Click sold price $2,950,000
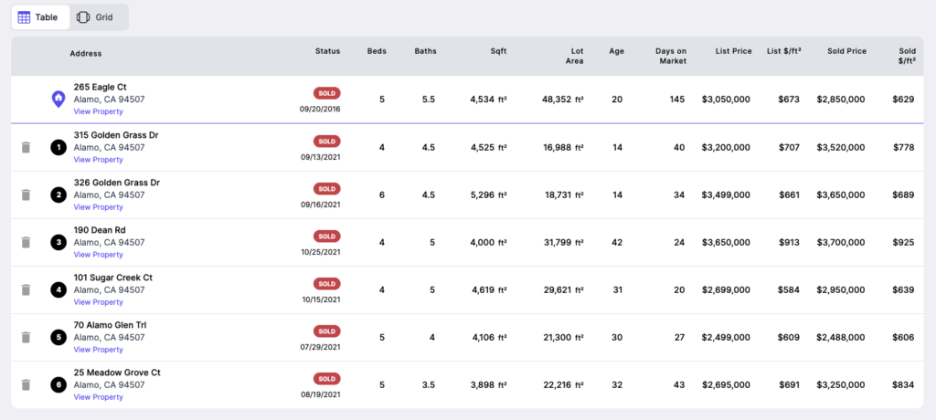 841,290
